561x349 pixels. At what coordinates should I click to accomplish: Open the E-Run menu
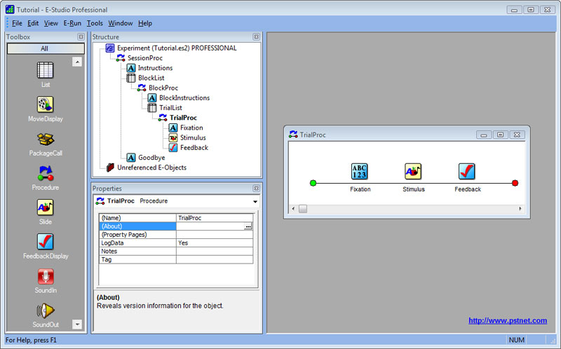click(72, 23)
